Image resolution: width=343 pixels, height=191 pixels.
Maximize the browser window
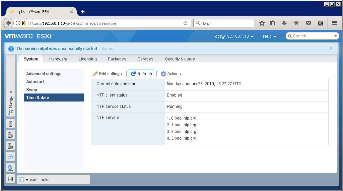332,4
